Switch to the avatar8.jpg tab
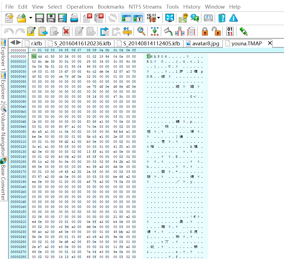This screenshot has height=259, width=284. (203, 43)
